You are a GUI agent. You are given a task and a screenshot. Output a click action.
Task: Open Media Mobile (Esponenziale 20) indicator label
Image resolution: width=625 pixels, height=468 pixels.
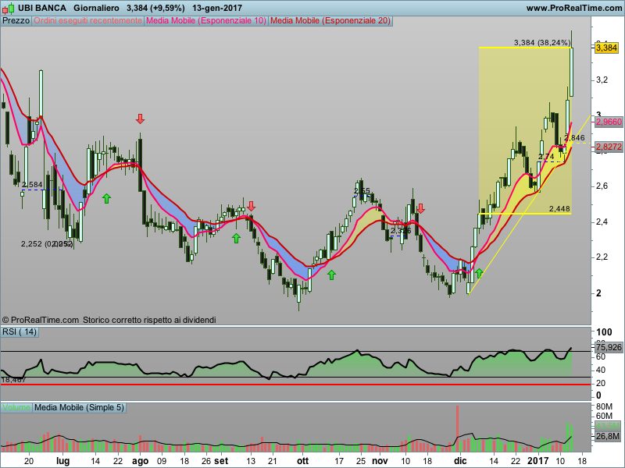(330, 21)
